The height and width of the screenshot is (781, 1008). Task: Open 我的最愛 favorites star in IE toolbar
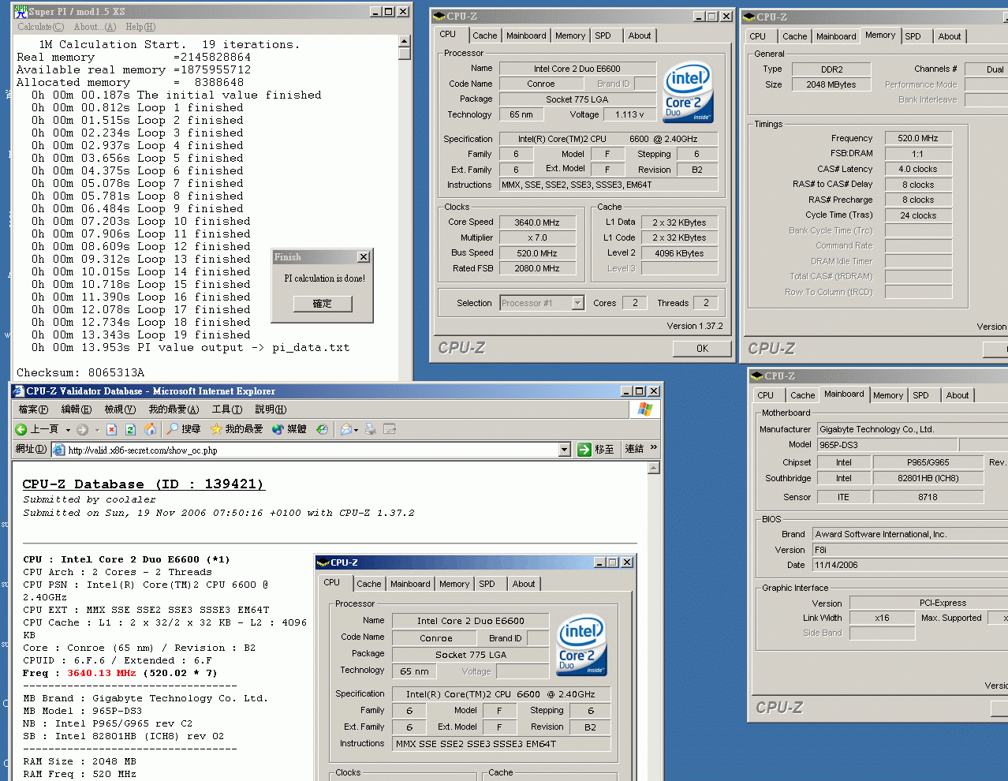tap(237, 429)
